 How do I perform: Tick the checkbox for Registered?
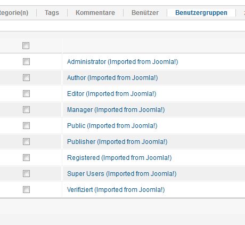click(x=26, y=158)
